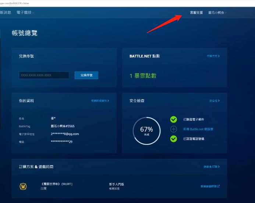Open the security link in 安全檢查 card
The image size is (255, 203).
pyautogui.click(x=215, y=101)
